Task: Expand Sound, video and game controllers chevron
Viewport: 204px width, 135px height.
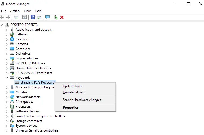Action: (7, 116)
